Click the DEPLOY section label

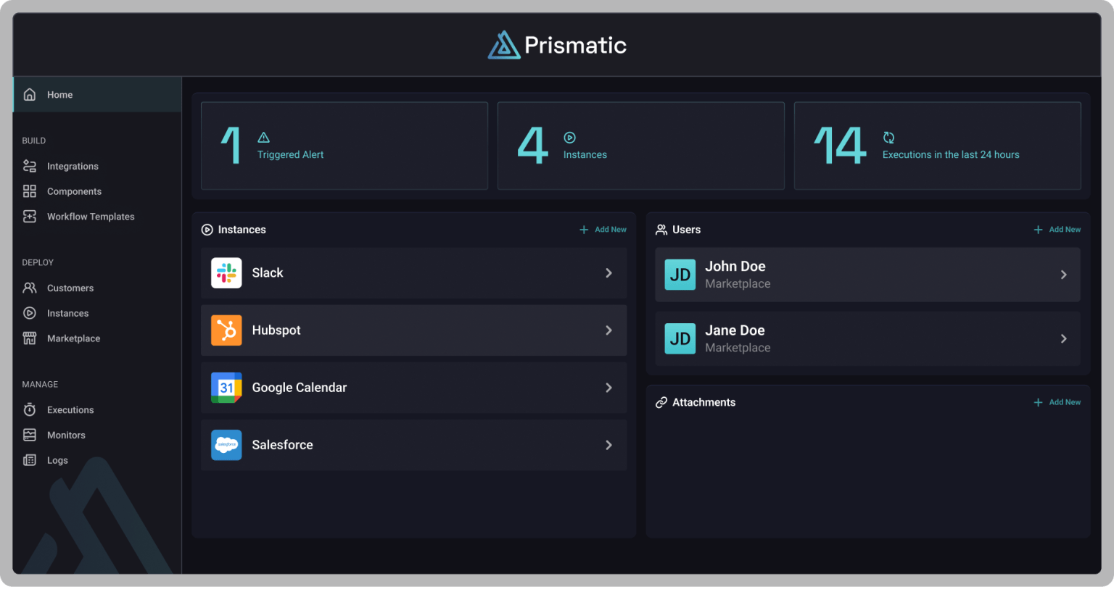pos(38,262)
